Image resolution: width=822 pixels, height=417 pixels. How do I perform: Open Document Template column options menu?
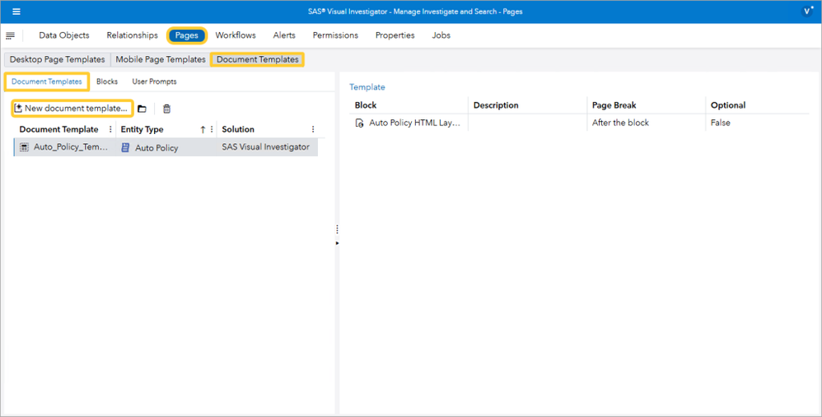pyautogui.click(x=110, y=129)
